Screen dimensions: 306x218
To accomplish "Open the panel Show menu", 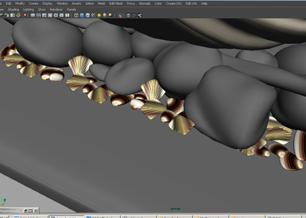I will (42, 10).
